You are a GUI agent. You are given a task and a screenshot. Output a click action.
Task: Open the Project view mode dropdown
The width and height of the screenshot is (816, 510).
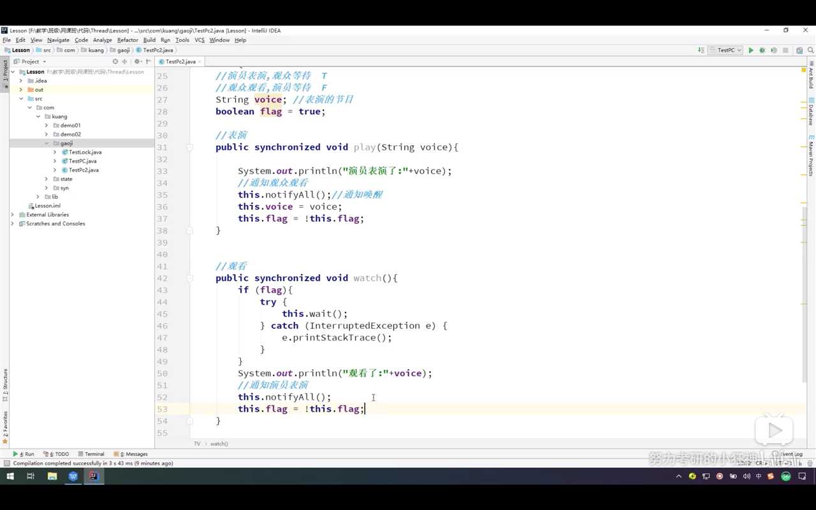[x=30, y=62]
